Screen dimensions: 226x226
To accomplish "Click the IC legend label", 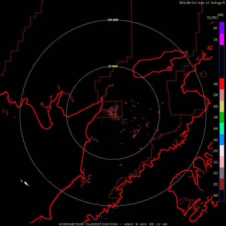I will point(215,162).
